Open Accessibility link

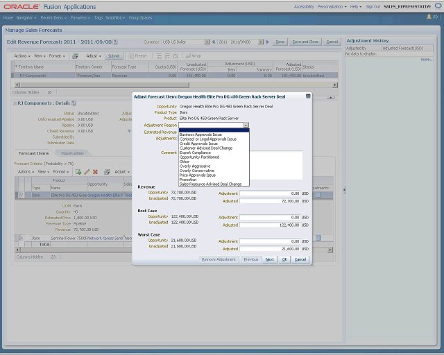click(x=304, y=6)
